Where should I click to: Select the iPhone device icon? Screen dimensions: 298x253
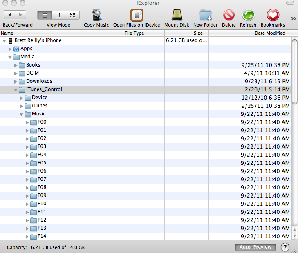click(x=11, y=40)
